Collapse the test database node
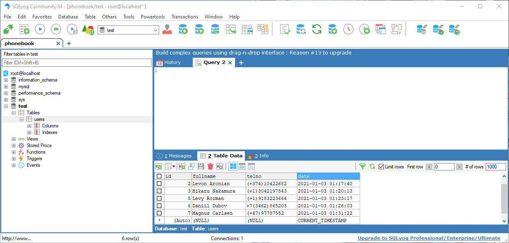 coord(6,106)
